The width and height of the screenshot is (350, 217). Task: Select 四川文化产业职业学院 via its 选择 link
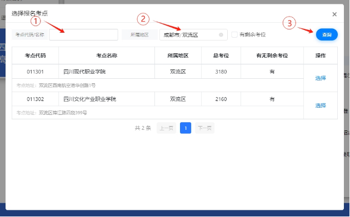pos(321,105)
